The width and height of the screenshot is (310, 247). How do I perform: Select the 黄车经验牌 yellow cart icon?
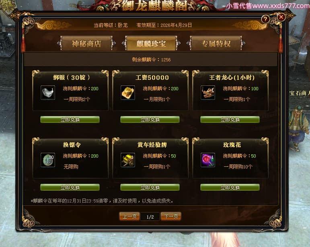(128, 160)
